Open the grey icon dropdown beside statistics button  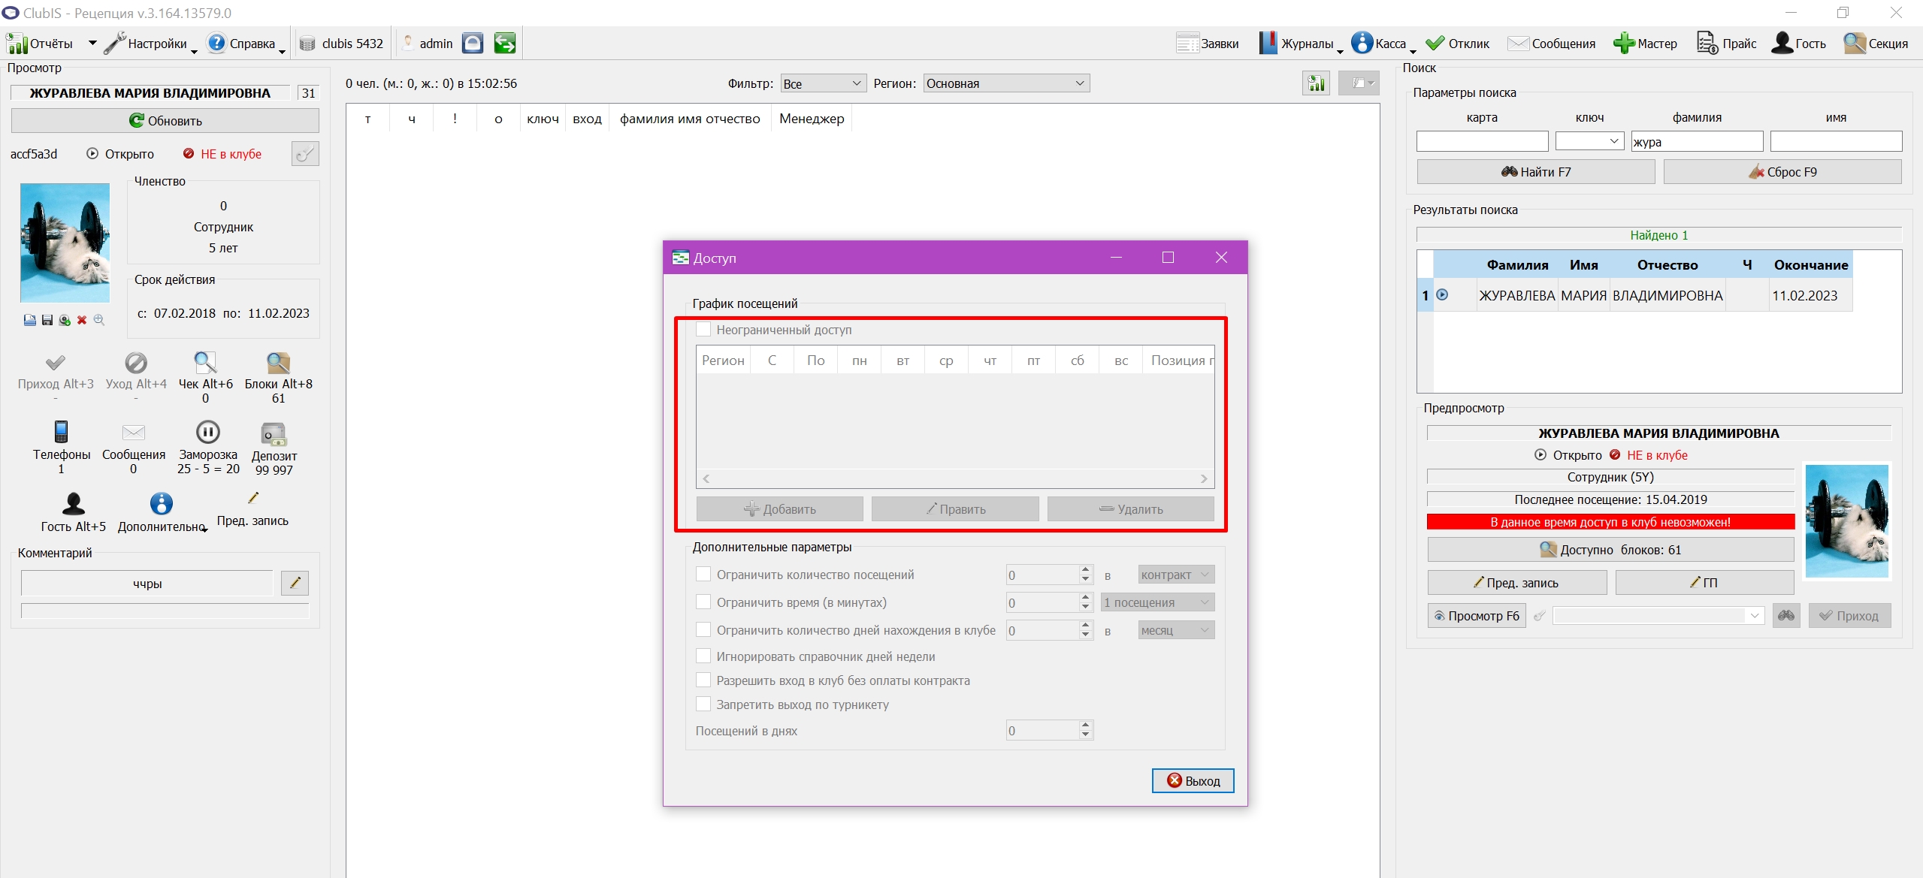tap(1359, 83)
